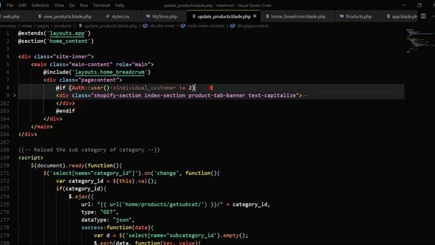Click the home_breadcrum.blade.php tab file icon

tap(267, 16)
